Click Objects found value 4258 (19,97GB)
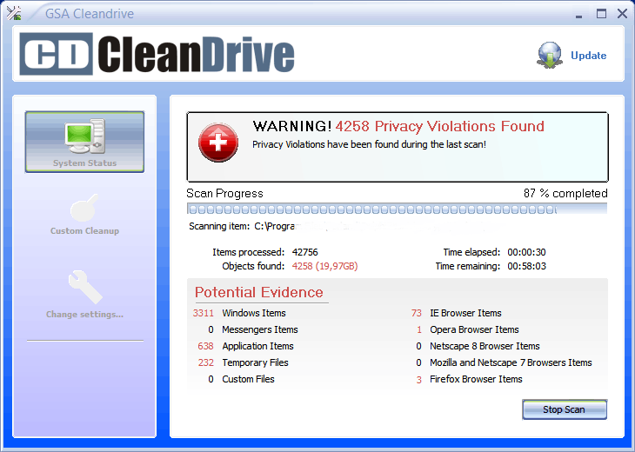Screen dimensions: 635x452 click(324, 266)
